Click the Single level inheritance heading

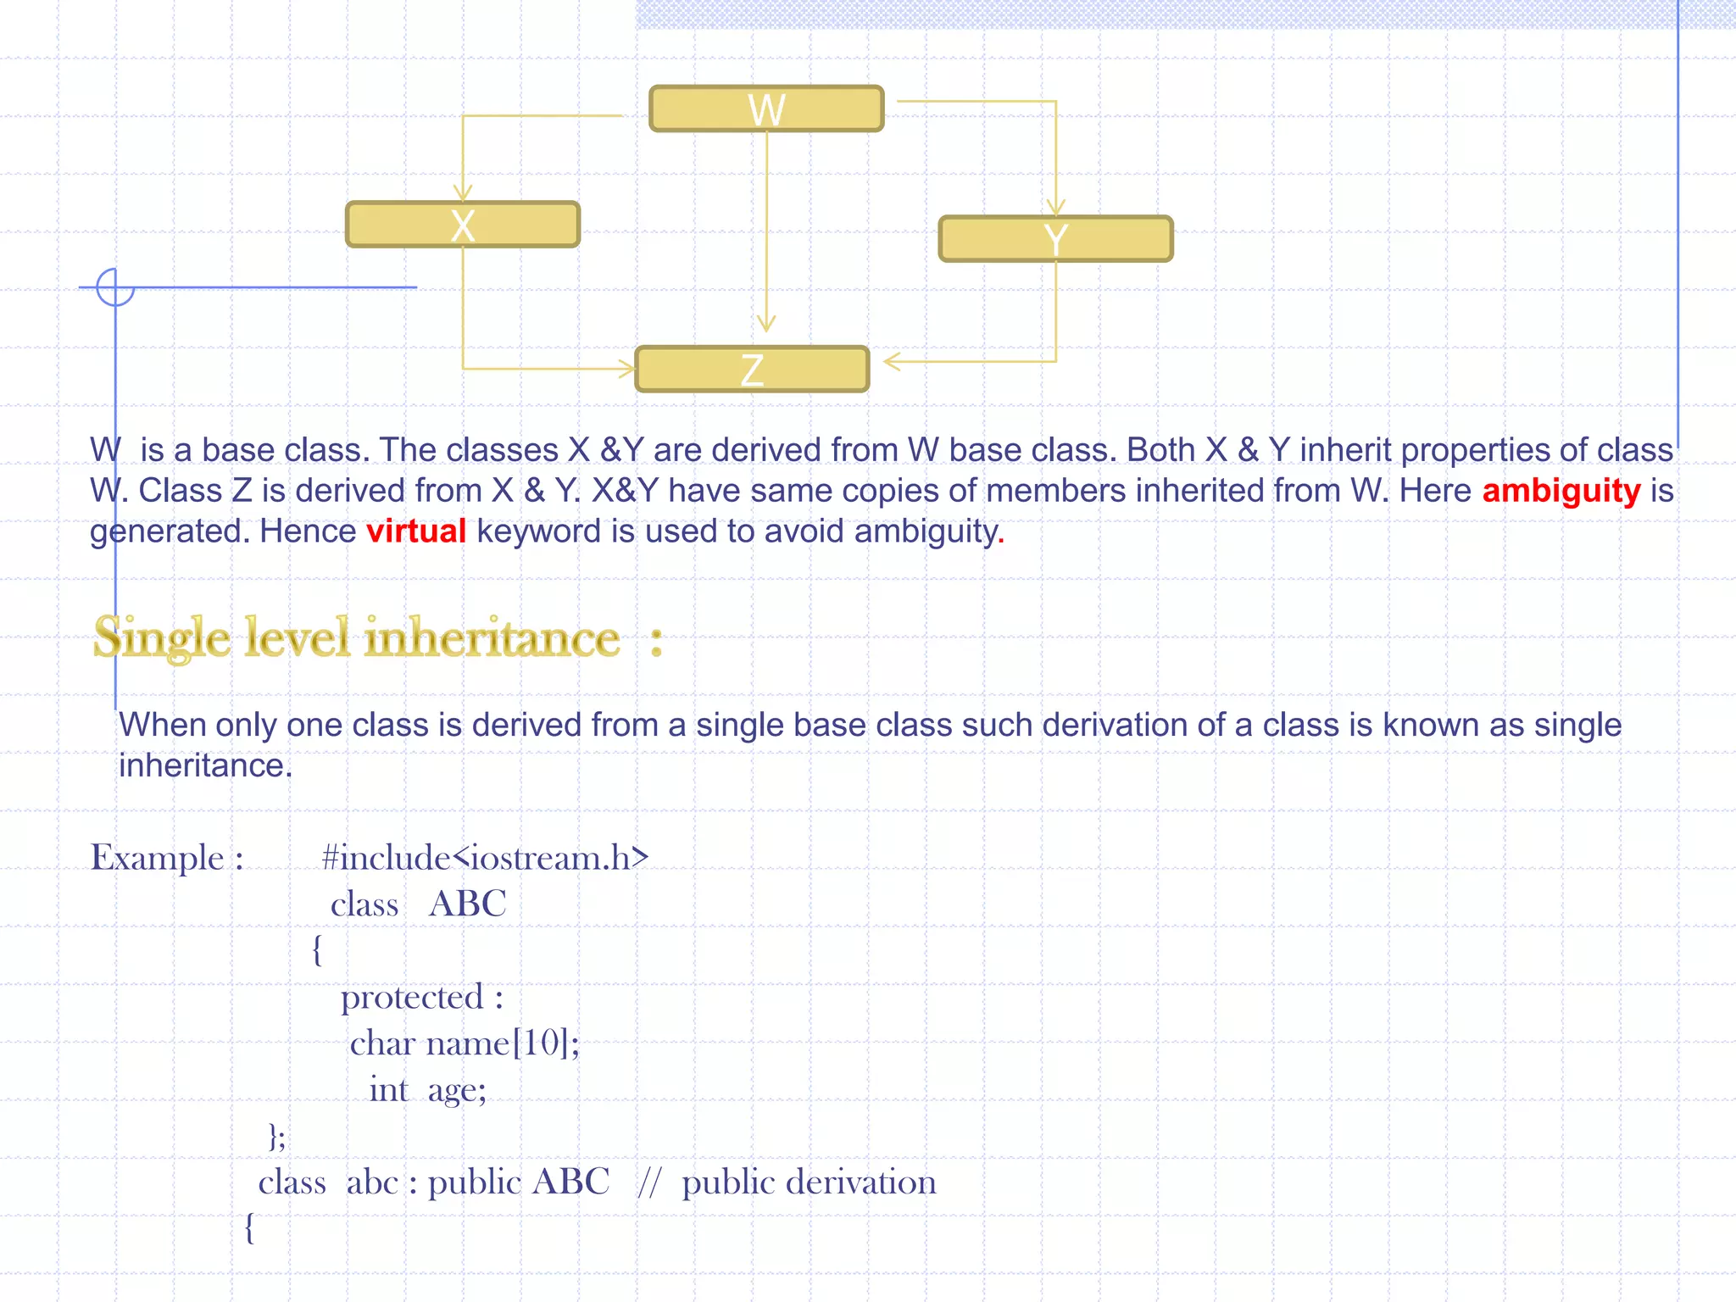357,637
